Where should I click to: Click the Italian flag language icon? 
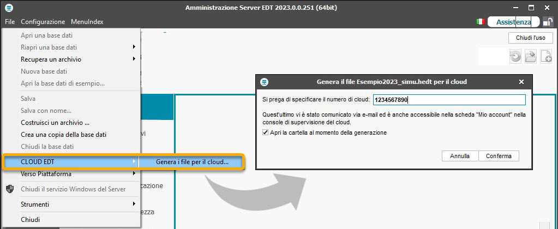tap(480, 22)
